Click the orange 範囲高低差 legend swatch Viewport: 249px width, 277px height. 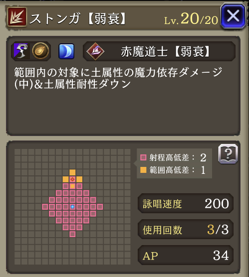tap(143, 170)
